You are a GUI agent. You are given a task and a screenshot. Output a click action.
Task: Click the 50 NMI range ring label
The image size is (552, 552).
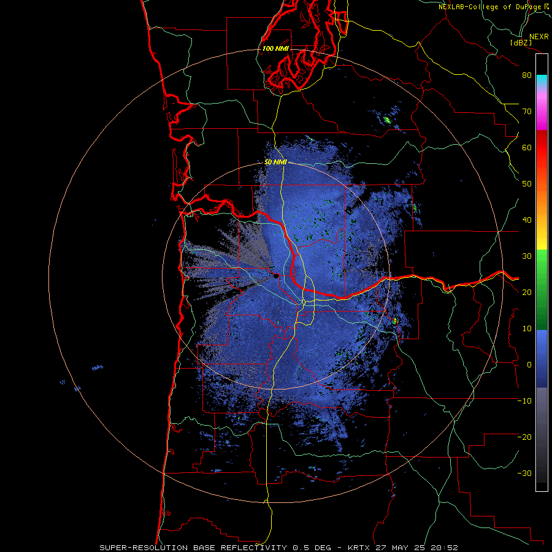[275, 163]
